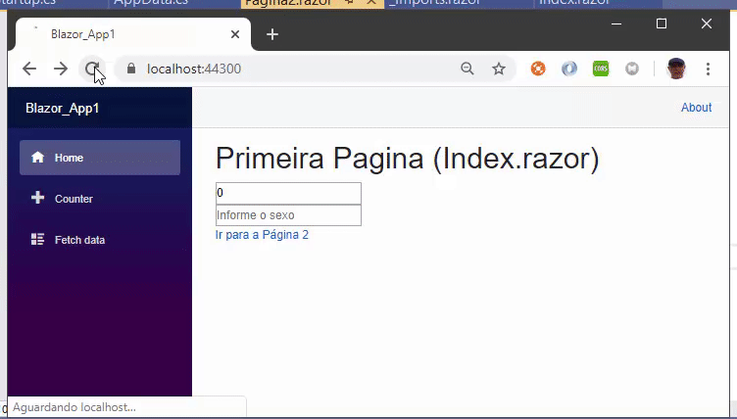
Task: Go back with the browser back arrow
Action: coord(29,69)
